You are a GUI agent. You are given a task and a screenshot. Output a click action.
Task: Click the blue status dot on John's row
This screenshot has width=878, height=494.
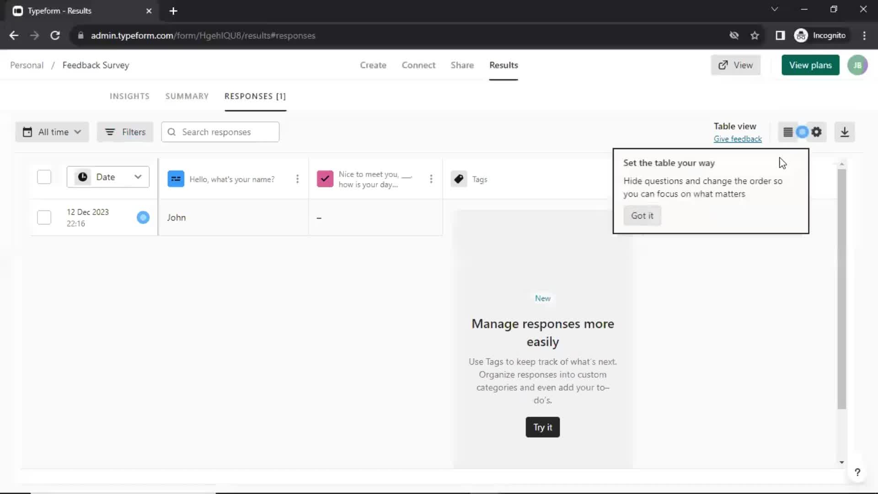[x=143, y=217]
